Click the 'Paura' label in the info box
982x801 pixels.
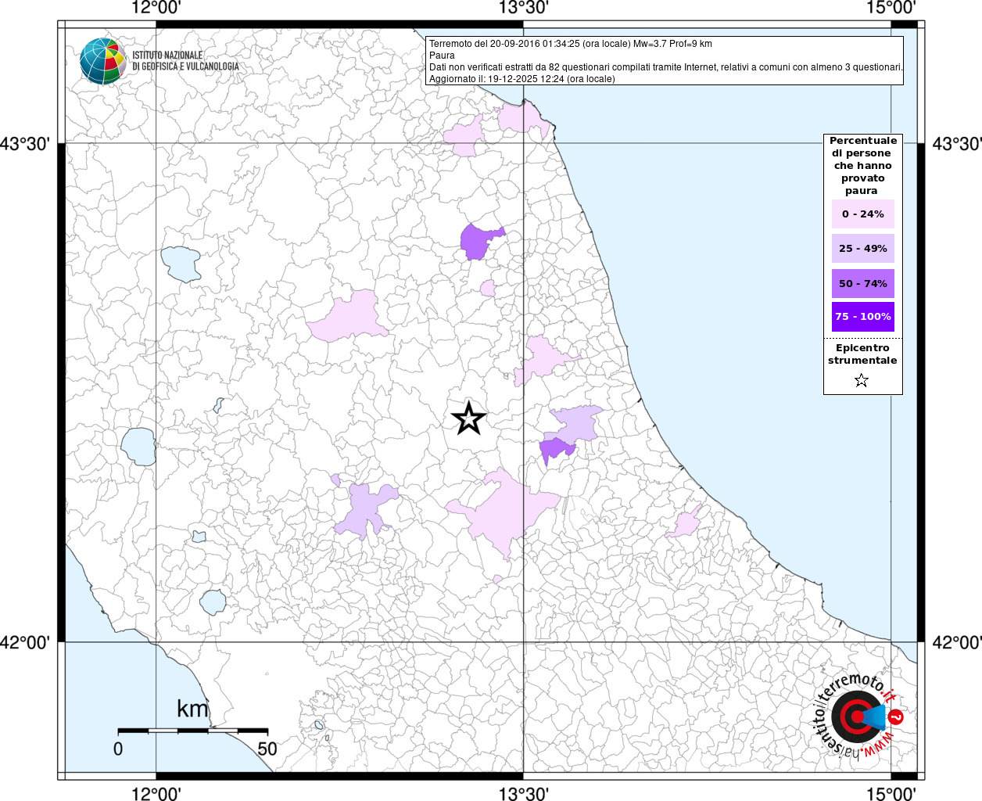coord(442,56)
